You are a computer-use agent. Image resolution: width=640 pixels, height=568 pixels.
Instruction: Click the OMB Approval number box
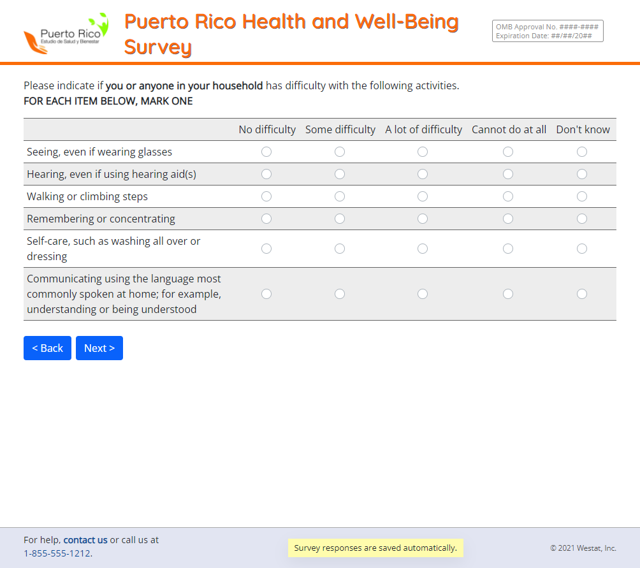[548, 31]
